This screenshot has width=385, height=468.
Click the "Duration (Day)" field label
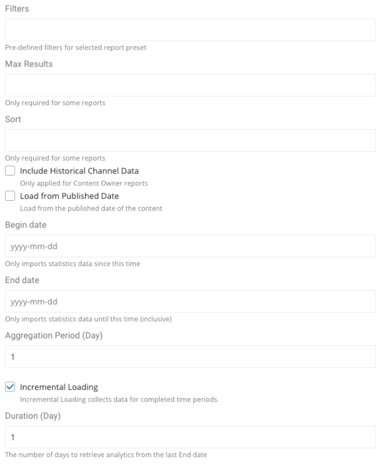[32, 416]
